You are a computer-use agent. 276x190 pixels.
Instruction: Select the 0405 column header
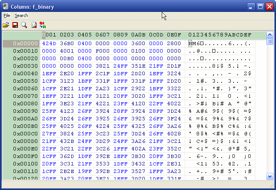[85, 35]
